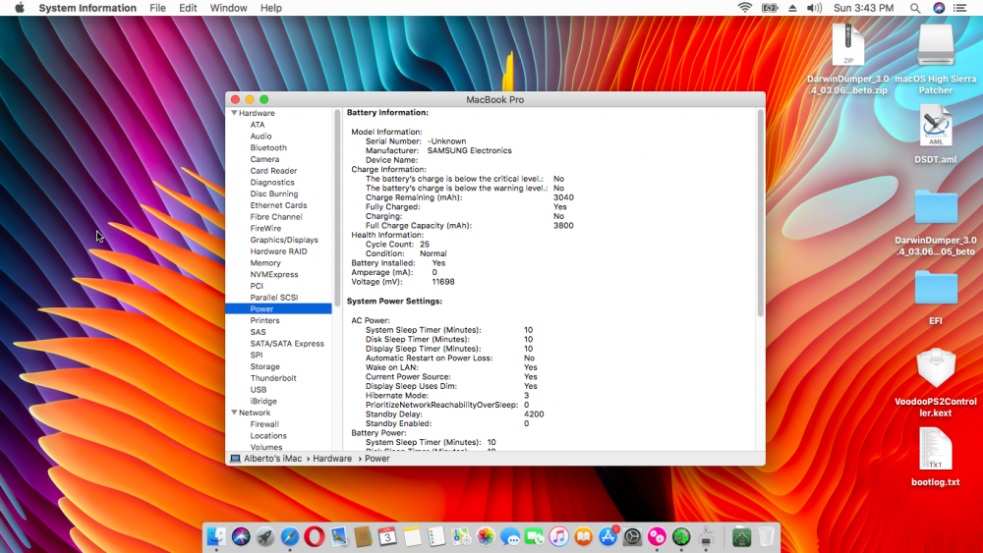Open the Apple menu

coord(20,8)
